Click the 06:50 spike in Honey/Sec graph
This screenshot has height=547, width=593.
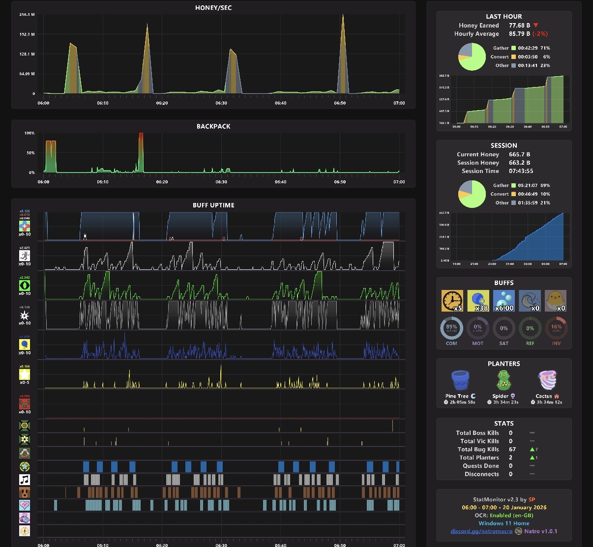tap(343, 54)
